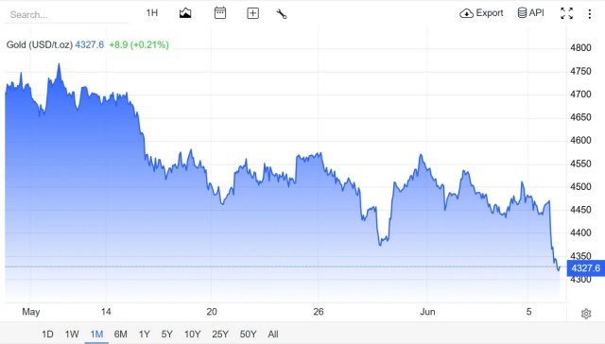The height and width of the screenshot is (344, 605).
Task: Open the chart type icon
Action: [x=185, y=13]
